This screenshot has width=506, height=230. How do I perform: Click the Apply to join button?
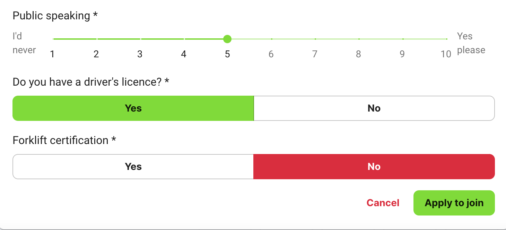454,203
